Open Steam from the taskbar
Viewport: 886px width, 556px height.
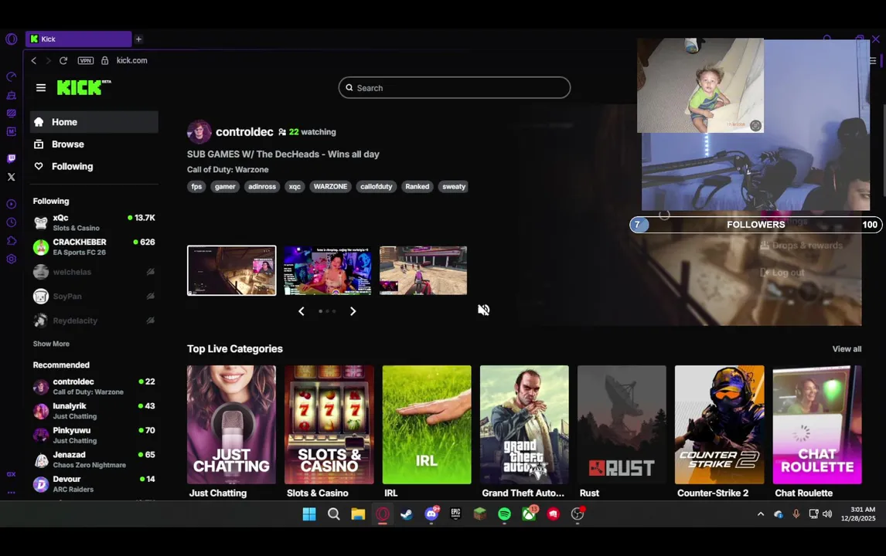click(x=407, y=514)
